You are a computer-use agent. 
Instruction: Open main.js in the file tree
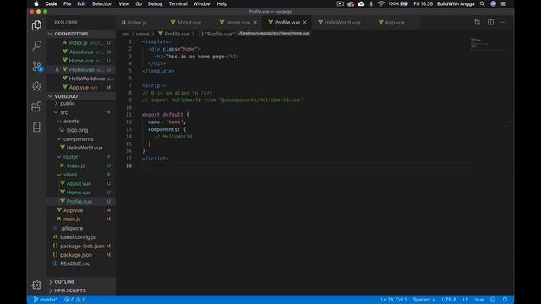pos(72,219)
